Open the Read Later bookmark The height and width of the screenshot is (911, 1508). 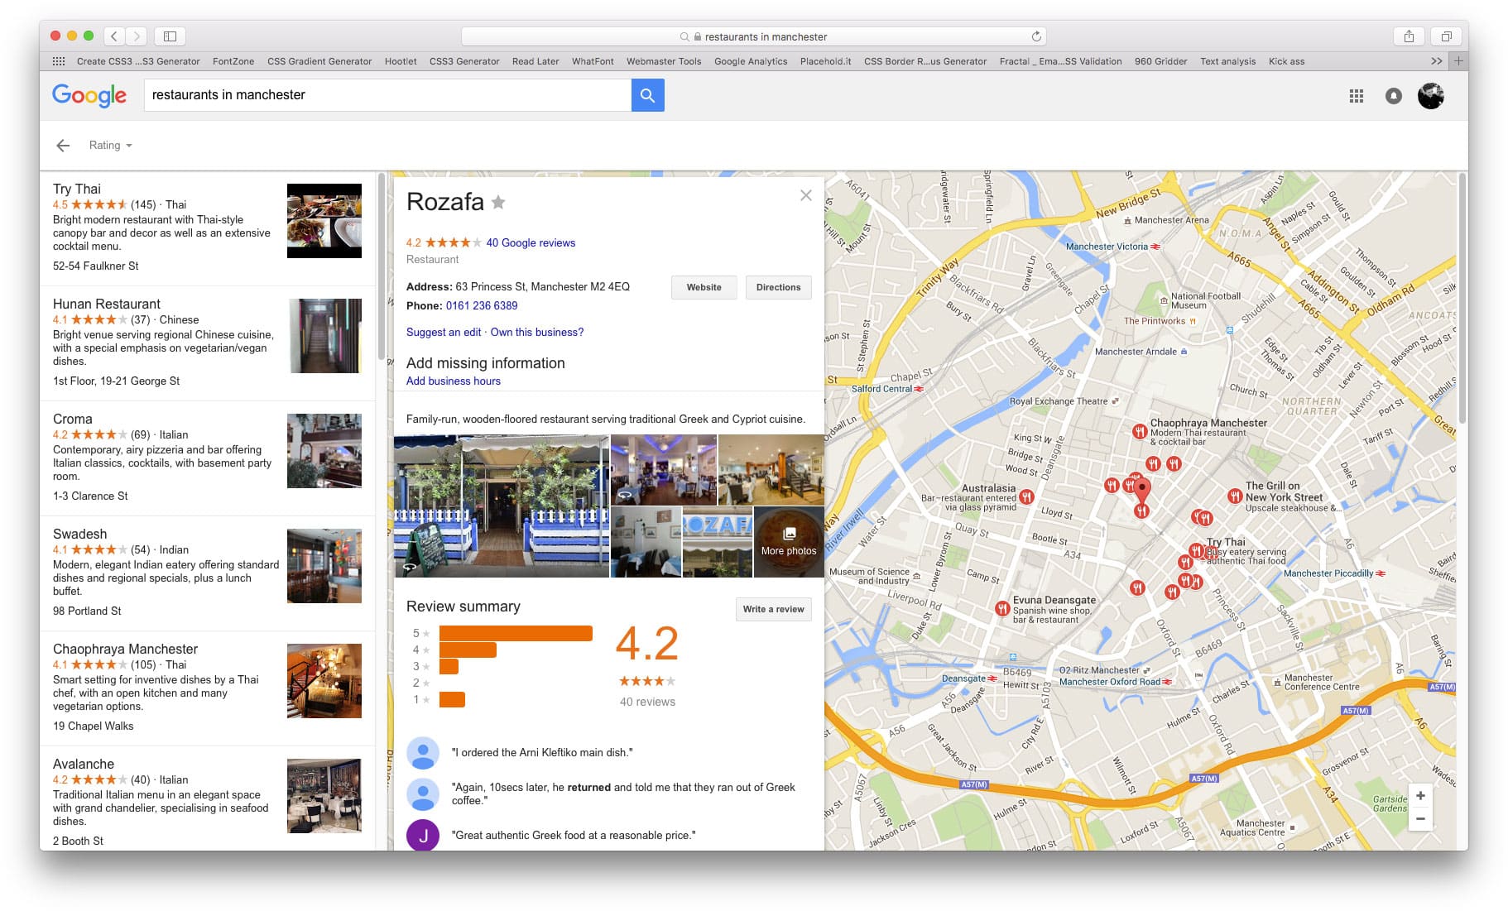pos(535,61)
